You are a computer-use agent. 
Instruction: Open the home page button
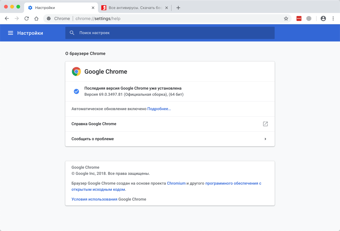[x=36, y=19]
